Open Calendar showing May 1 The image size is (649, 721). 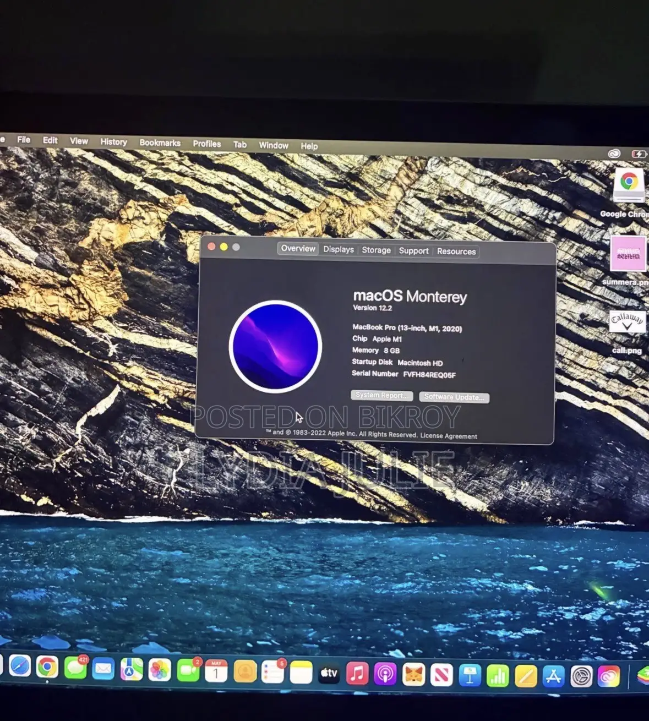[x=216, y=671]
